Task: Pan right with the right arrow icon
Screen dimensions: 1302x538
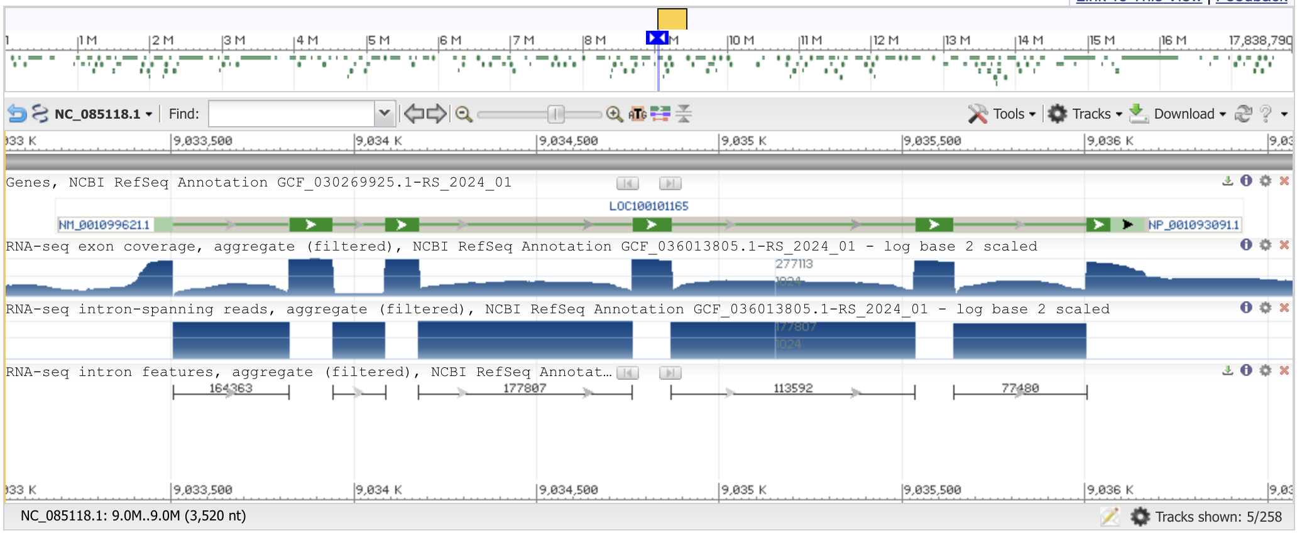Action: click(437, 114)
